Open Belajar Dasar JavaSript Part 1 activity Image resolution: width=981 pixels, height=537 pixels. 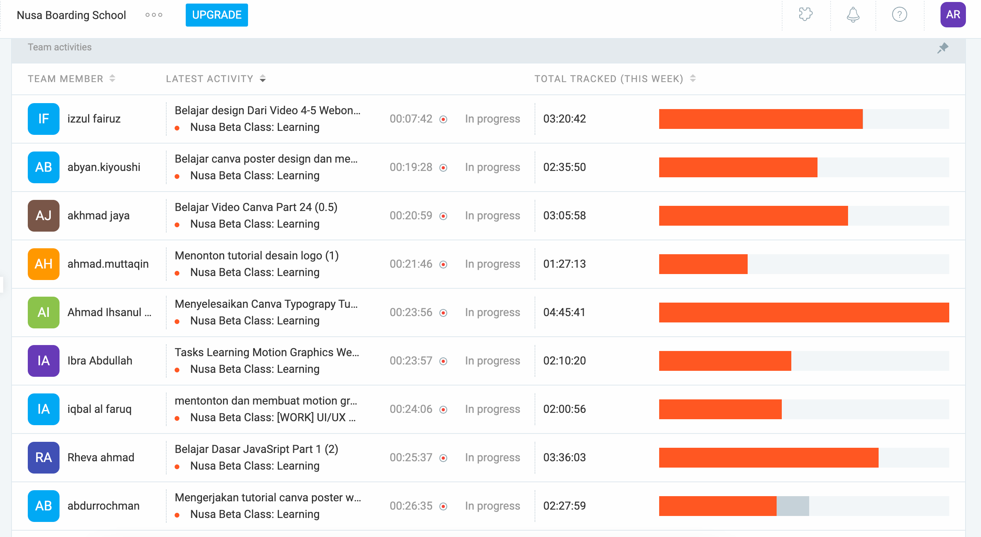coord(256,449)
